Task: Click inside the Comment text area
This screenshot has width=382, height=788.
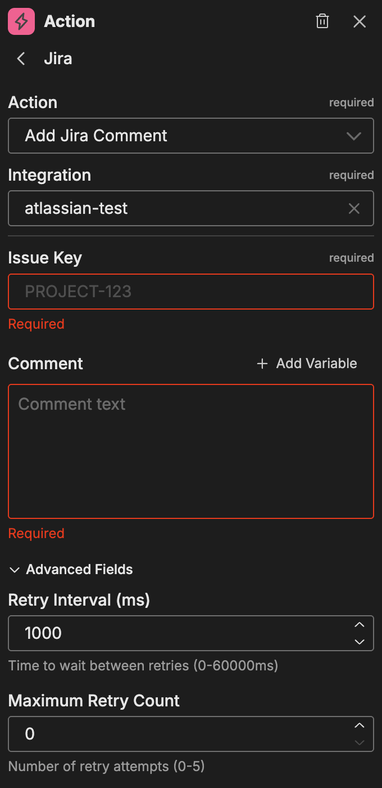Action: [x=191, y=450]
